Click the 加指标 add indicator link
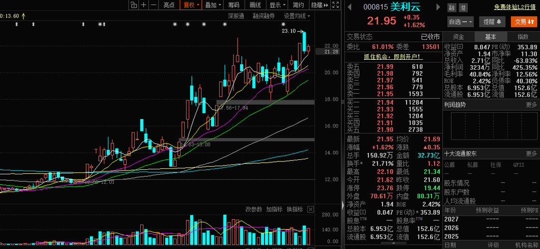The image size is (540, 249). [x=274, y=209]
